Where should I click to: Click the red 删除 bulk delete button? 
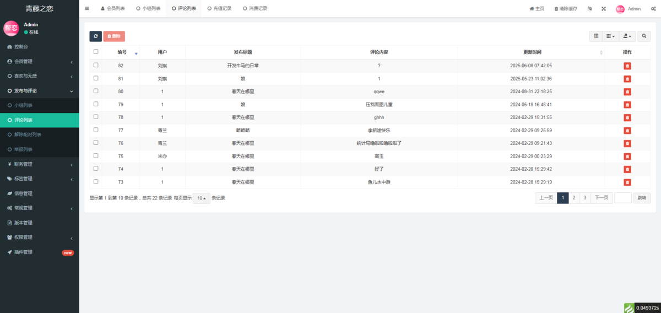[114, 36]
